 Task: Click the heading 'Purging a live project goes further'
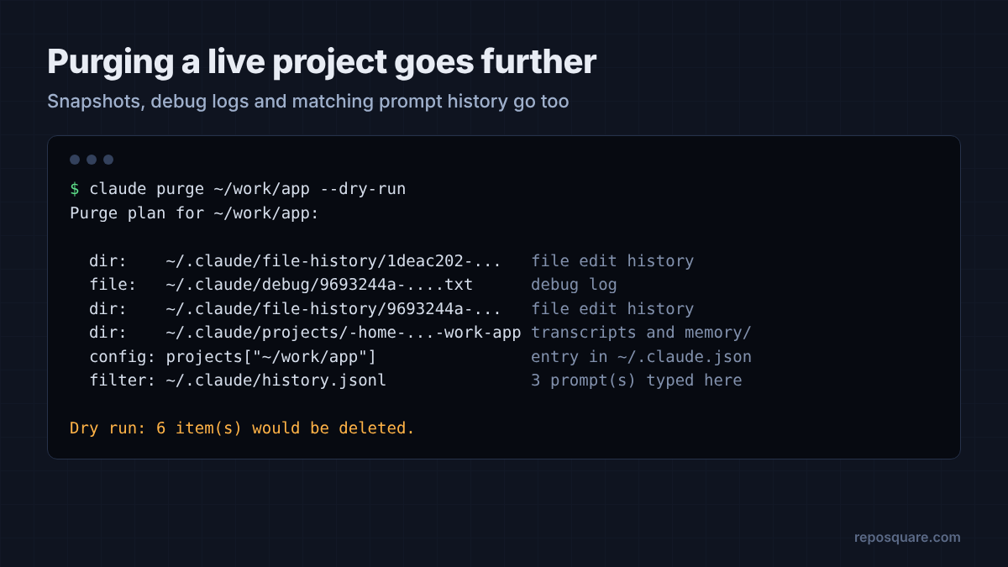(322, 62)
